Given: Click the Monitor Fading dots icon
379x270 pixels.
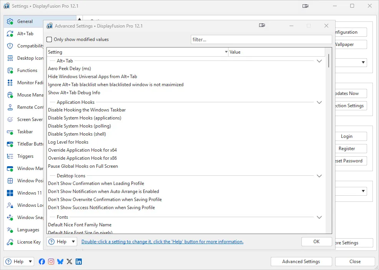Looking at the screenshot, I should pos(10,83).
